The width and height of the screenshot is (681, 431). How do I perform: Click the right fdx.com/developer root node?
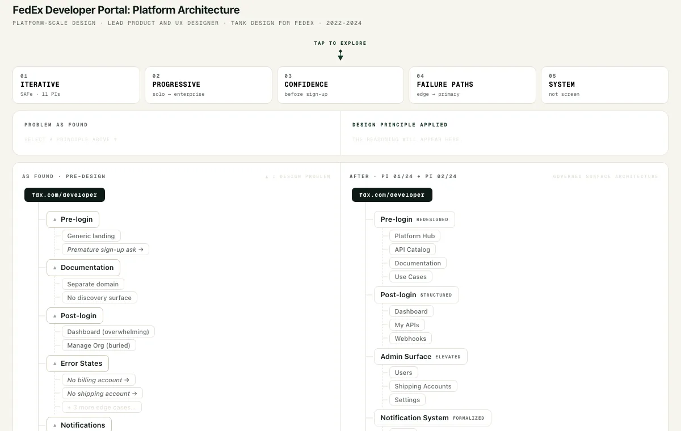(x=392, y=195)
